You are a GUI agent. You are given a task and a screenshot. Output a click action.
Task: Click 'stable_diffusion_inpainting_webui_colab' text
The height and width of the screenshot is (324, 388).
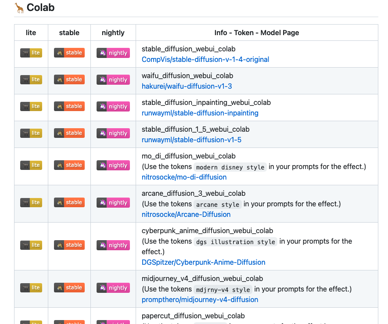[x=206, y=103]
